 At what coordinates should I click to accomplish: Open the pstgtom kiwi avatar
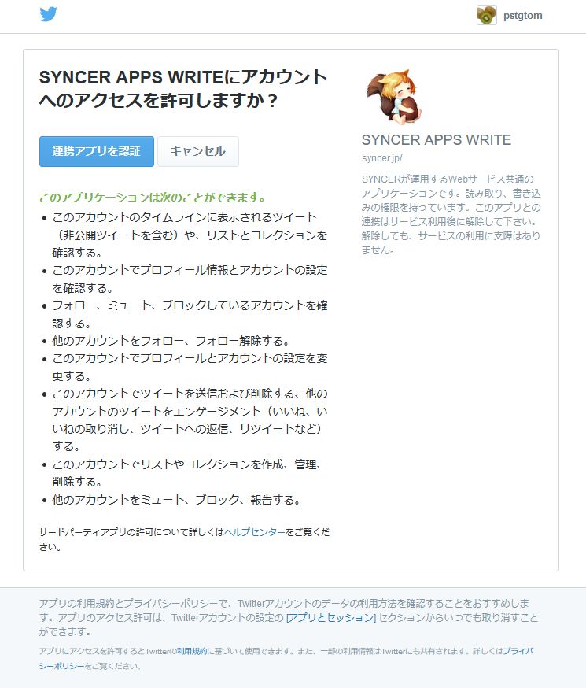(487, 16)
